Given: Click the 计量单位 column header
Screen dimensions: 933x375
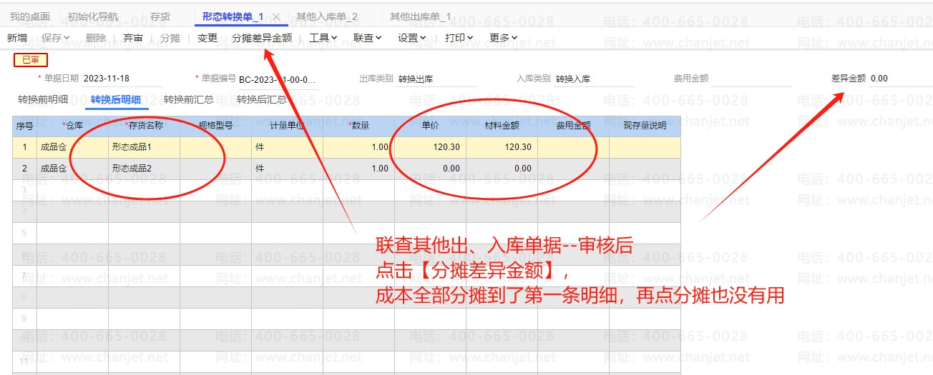Looking at the screenshot, I should [287, 126].
